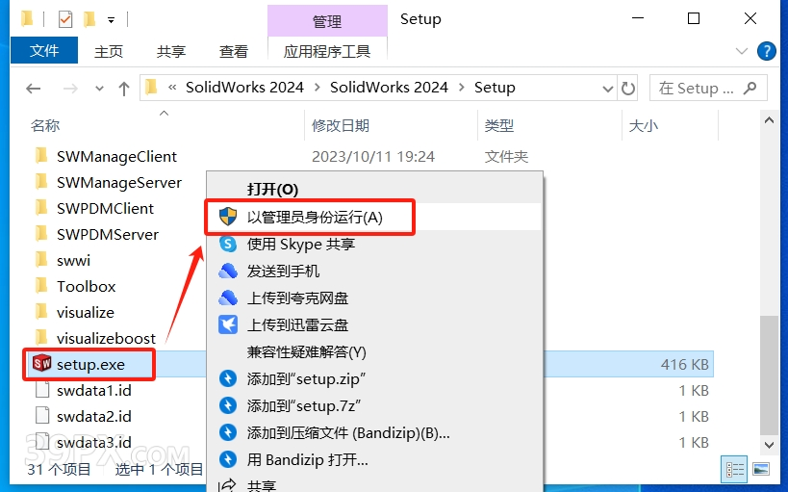Viewport: 788px width, 492px height.
Task: Toggle the properties checkmark in quick access toolbar
Action: (x=65, y=19)
